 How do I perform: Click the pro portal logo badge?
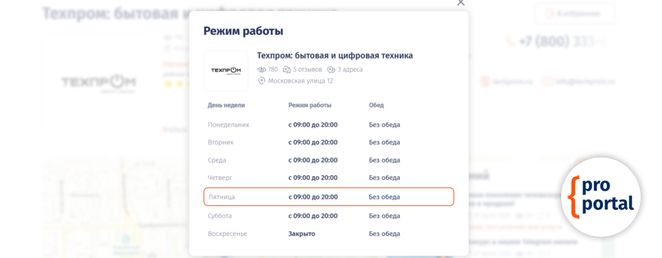coord(601,197)
